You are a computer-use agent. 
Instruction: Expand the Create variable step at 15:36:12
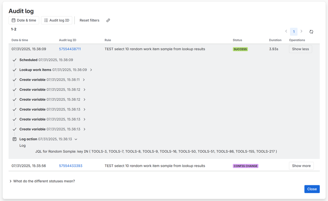[x=84, y=89]
